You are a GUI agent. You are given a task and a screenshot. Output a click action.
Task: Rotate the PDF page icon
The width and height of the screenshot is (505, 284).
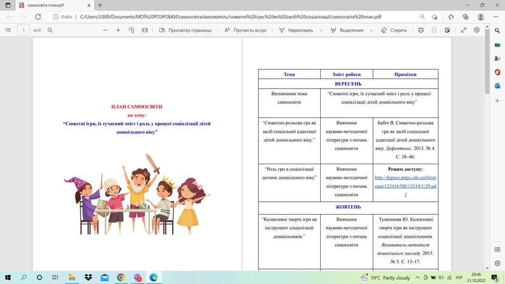(132, 30)
